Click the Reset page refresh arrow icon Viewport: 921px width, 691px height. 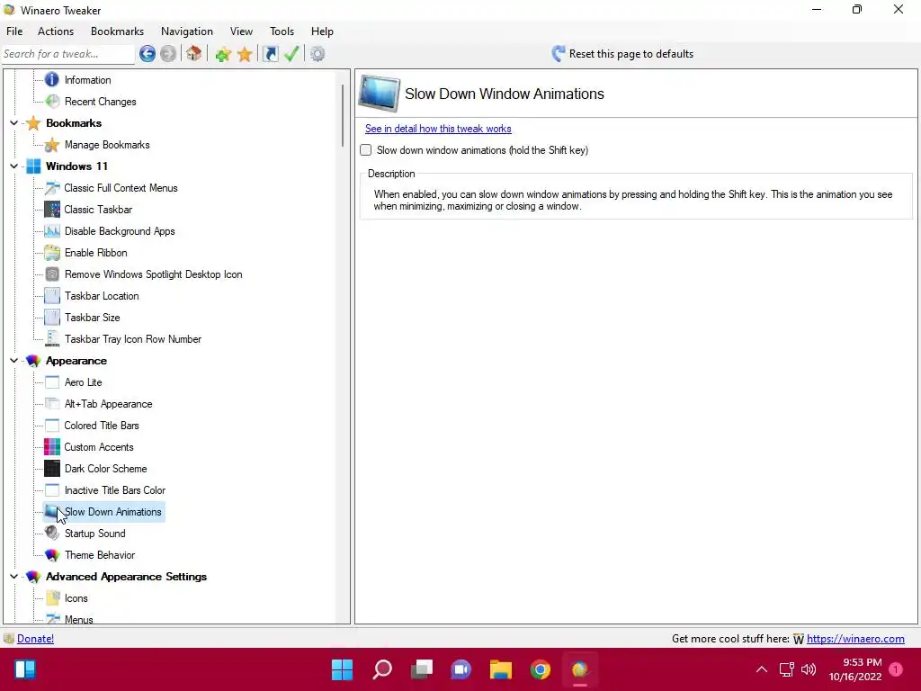558,54
